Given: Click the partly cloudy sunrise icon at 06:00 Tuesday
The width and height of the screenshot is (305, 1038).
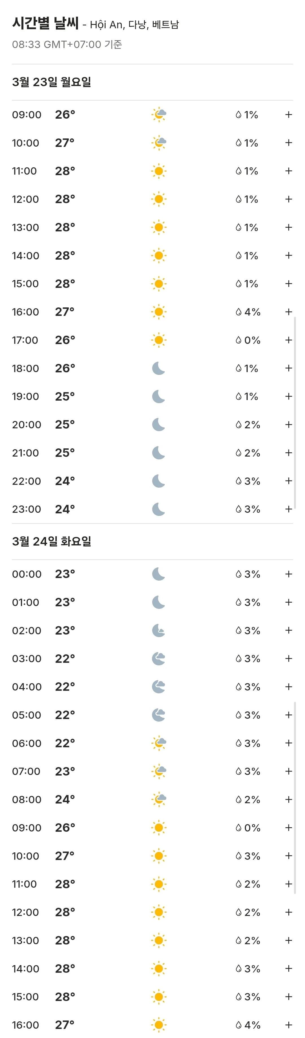Looking at the screenshot, I should (x=159, y=743).
